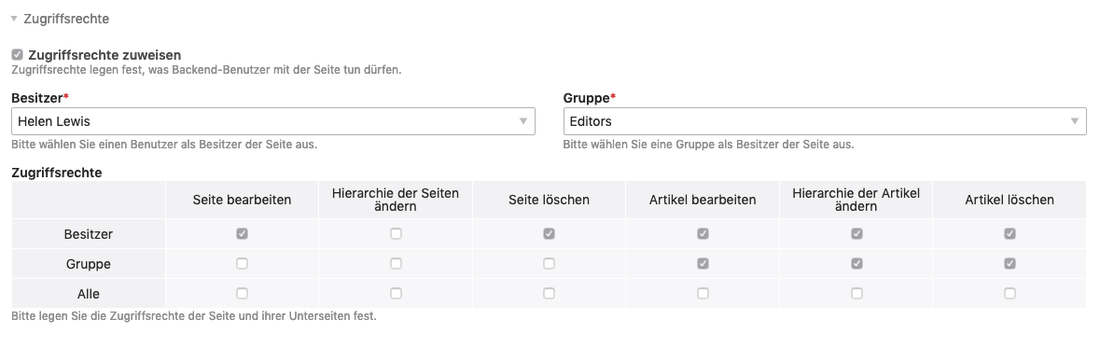Image resolution: width=1100 pixels, height=347 pixels.
Task: Click the bold Zugriffsrechte label above the table
Action: pos(57,173)
